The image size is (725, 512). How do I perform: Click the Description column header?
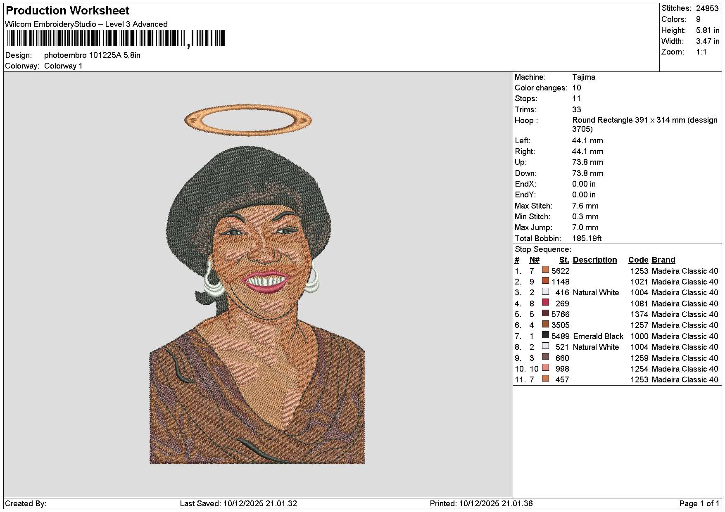[x=594, y=260]
